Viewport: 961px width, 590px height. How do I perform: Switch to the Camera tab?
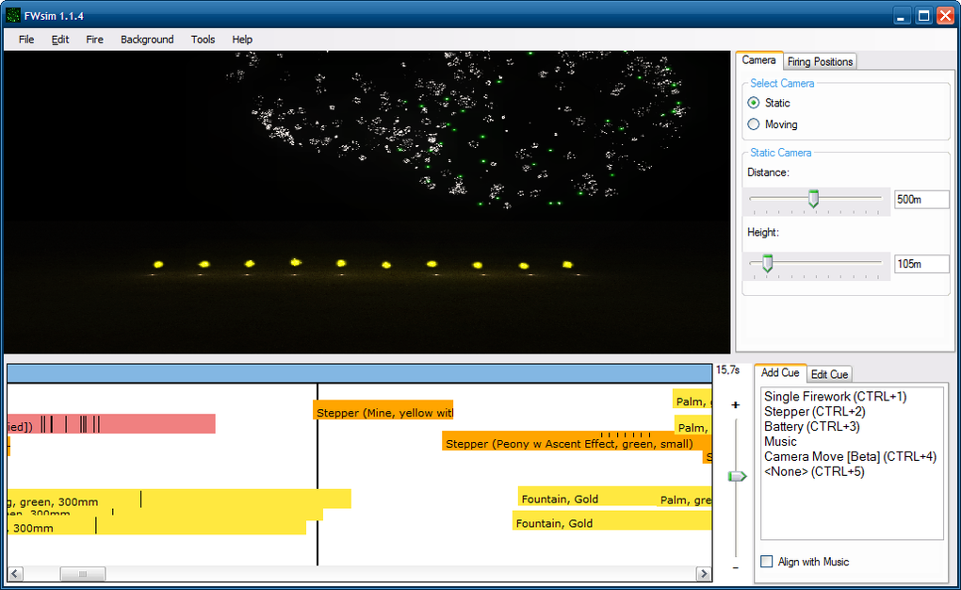click(758, 60)
